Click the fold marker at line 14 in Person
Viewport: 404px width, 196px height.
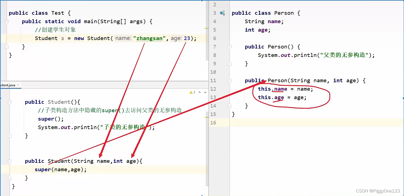(230, 106)
